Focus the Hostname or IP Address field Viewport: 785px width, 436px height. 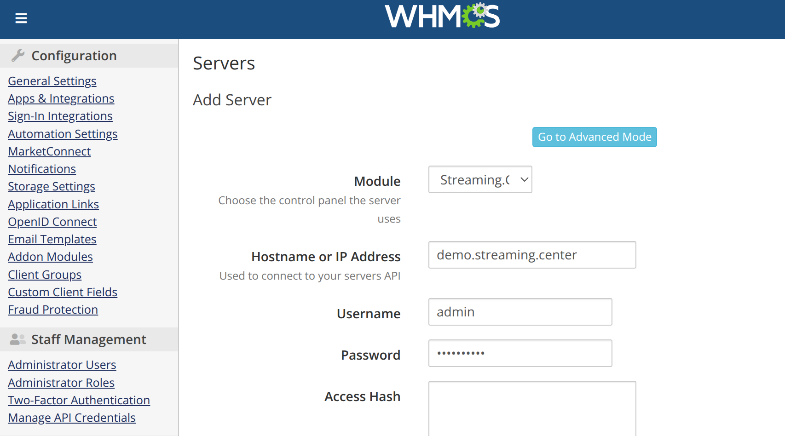pos(532,255)
